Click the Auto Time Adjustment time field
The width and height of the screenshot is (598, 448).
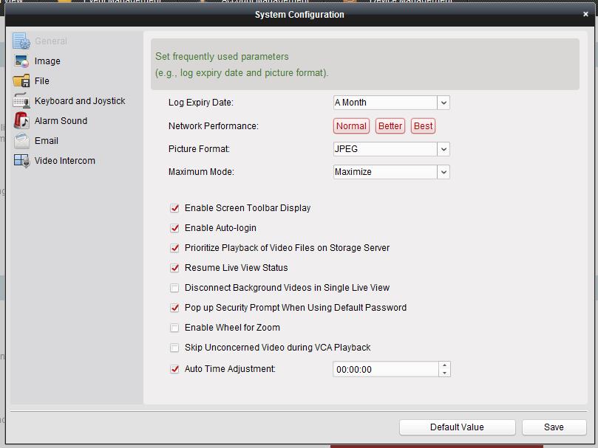click(x=384, y=369)
